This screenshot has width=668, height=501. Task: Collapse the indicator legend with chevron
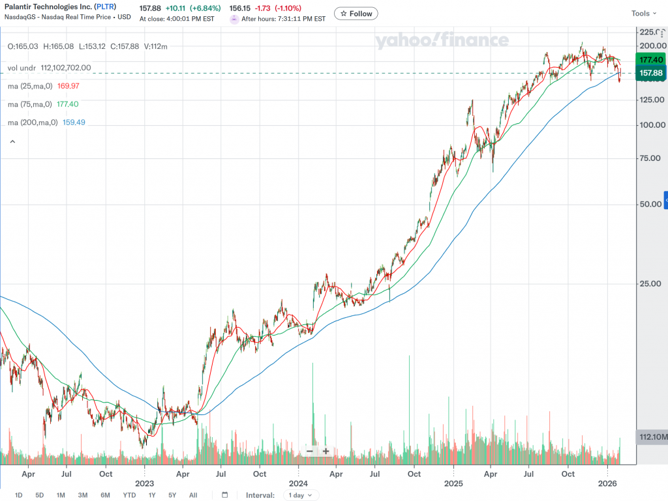point(12,141)
